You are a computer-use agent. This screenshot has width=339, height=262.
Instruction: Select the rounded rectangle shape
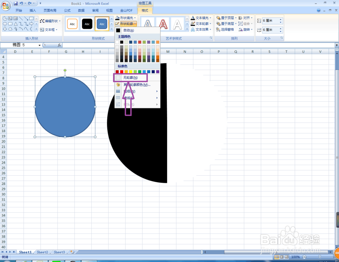10,24
